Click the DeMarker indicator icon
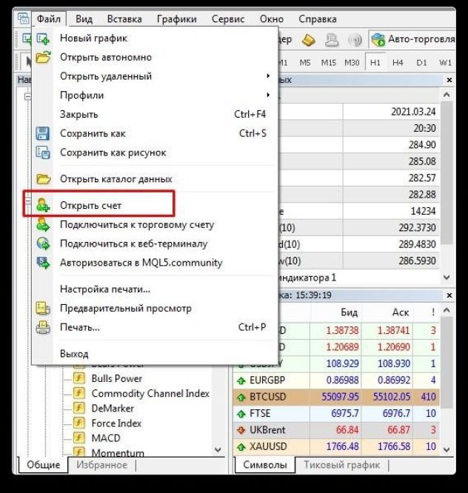The height and width of the screenshot is (493, 468). pyautogui.click(x=79, y=408)
